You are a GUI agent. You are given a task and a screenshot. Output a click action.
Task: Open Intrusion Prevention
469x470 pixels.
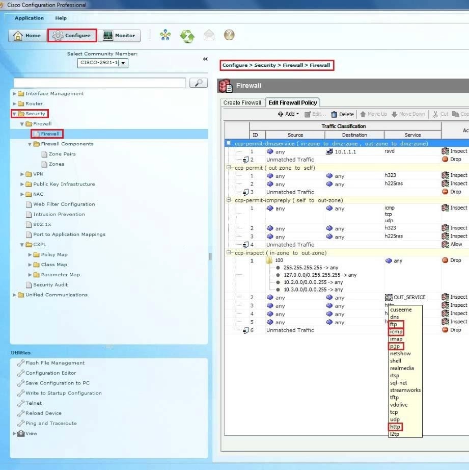click(x=59, y=214)
